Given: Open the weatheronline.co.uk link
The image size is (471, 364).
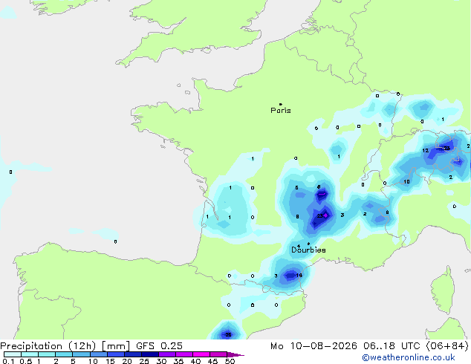Looking at the screenshot, I should [409, 357].
